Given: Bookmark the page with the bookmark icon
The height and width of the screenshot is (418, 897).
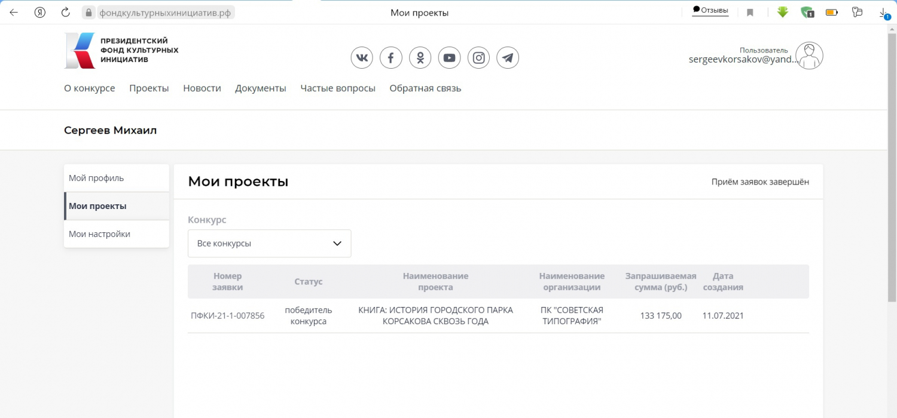Looking at the screenshot, I should pos(750,13).
